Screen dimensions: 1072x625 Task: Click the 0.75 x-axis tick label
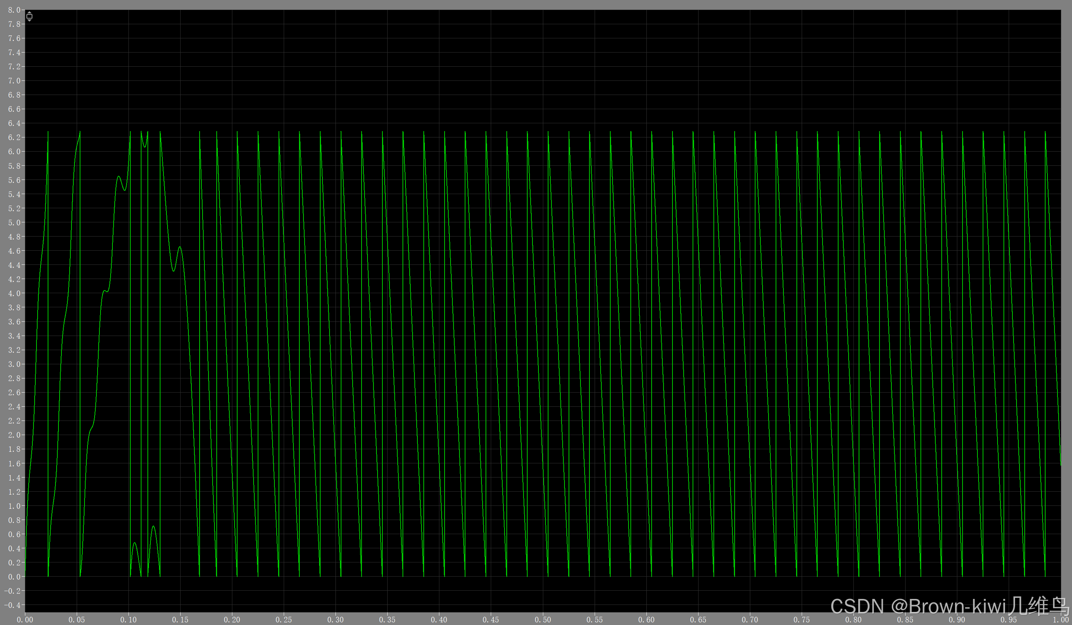point(801,619)
